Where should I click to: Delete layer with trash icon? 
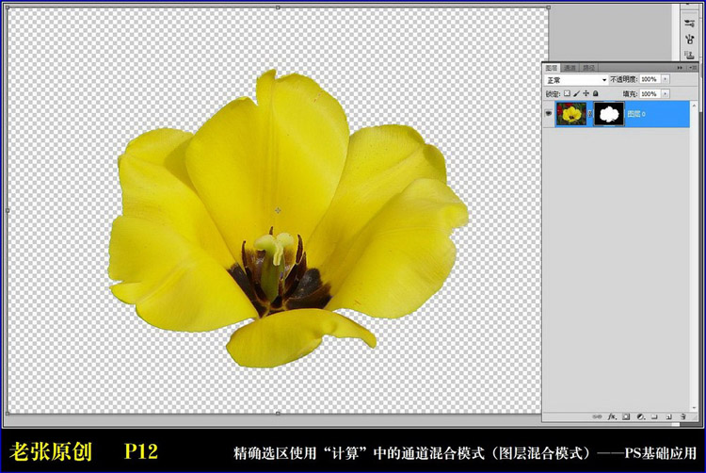[682, 416]
